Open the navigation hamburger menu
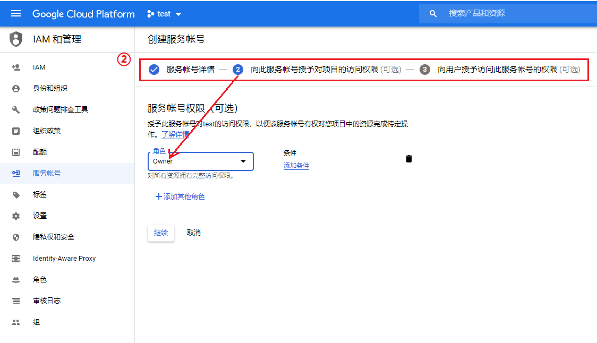This screenshot has width=597, height=343. [x=15, y=13]
